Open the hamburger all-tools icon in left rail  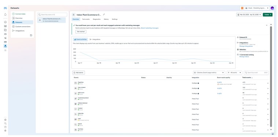point(5,50)
